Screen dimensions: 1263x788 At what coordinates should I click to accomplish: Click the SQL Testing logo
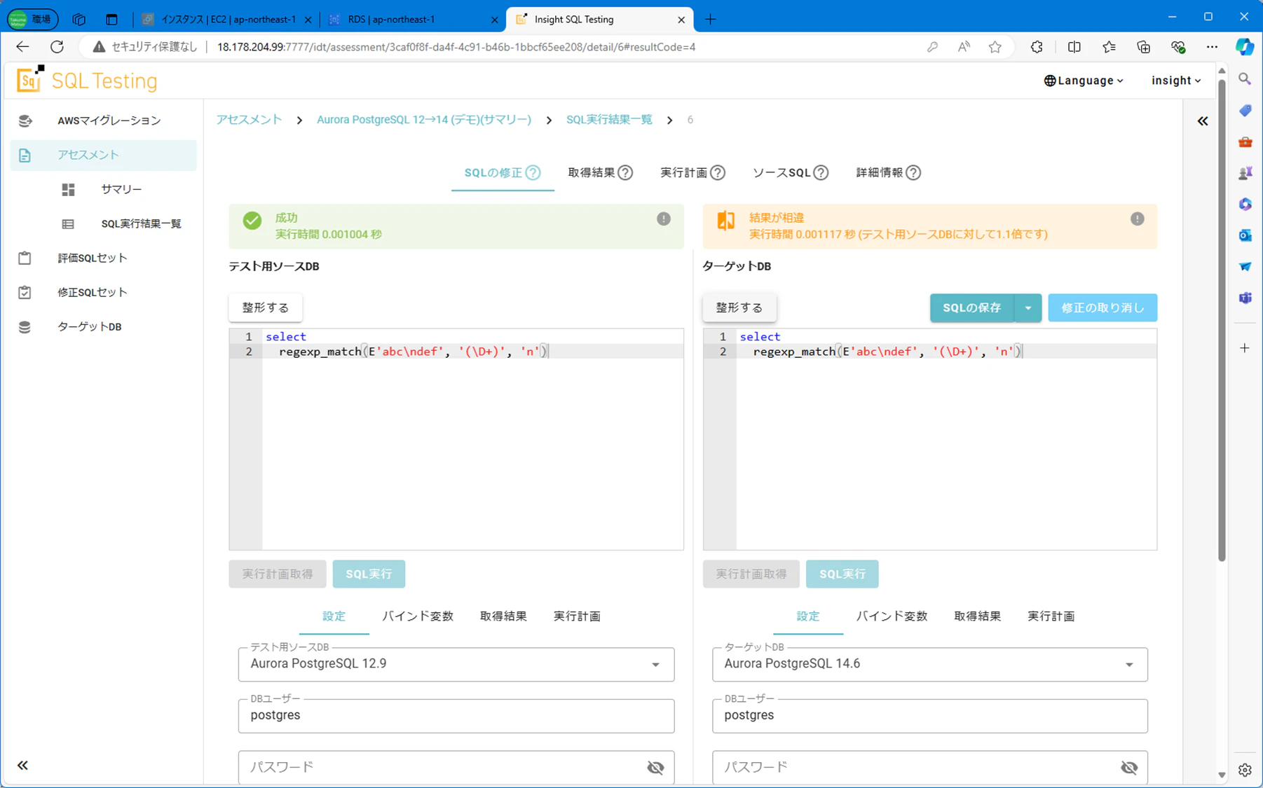coord(86,81)
